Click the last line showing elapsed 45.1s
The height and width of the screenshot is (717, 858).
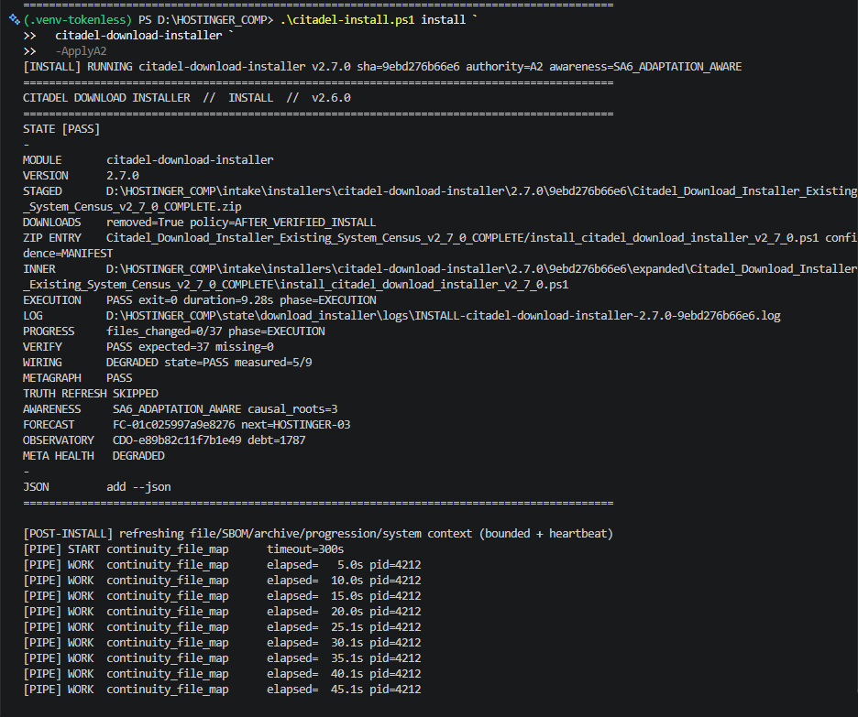tap(222, 690)
